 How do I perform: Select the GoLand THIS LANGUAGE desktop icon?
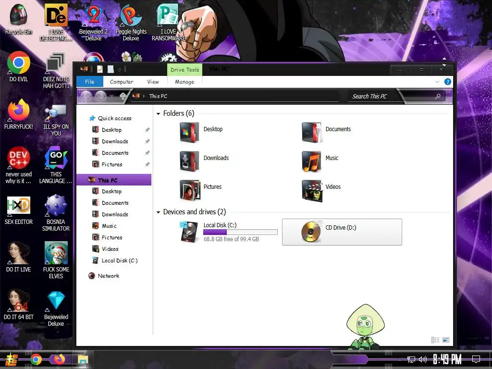coord(56,165)
